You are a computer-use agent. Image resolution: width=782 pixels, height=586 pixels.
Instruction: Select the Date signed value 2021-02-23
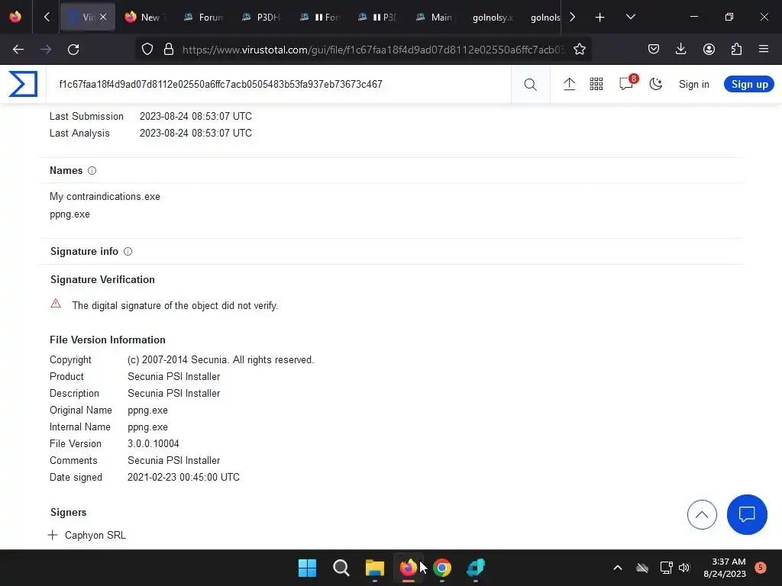[183, 477]
